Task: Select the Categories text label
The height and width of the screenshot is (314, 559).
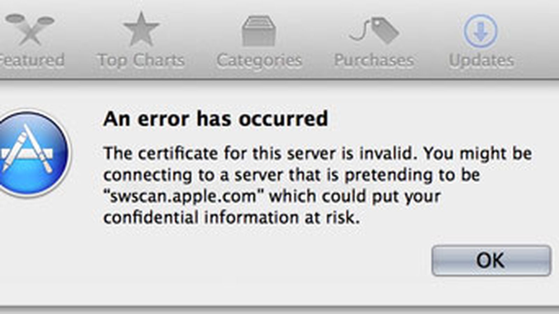Action: [259, 61]
